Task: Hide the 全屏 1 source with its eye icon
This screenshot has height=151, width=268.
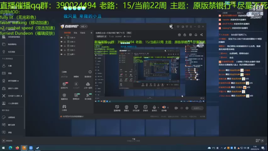Action: 61,54
